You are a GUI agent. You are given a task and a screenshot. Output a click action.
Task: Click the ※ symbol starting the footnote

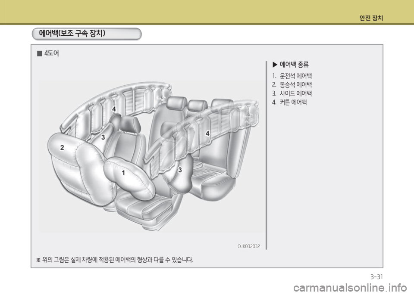pyautogui.click(x=38, y=260)
